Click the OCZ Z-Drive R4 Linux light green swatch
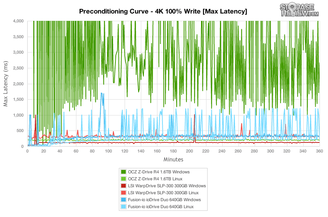 click(x=123, y=179)
